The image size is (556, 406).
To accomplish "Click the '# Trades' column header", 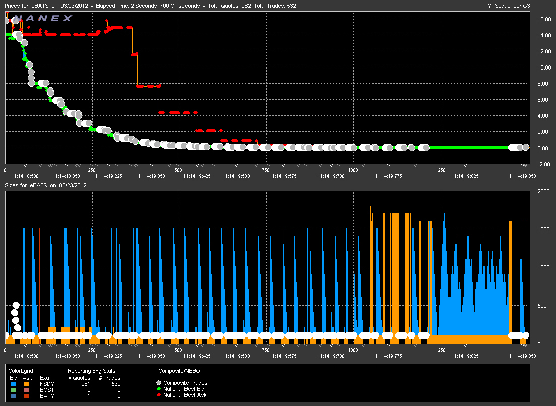I will pyautogui.click(x=110, y=378).
